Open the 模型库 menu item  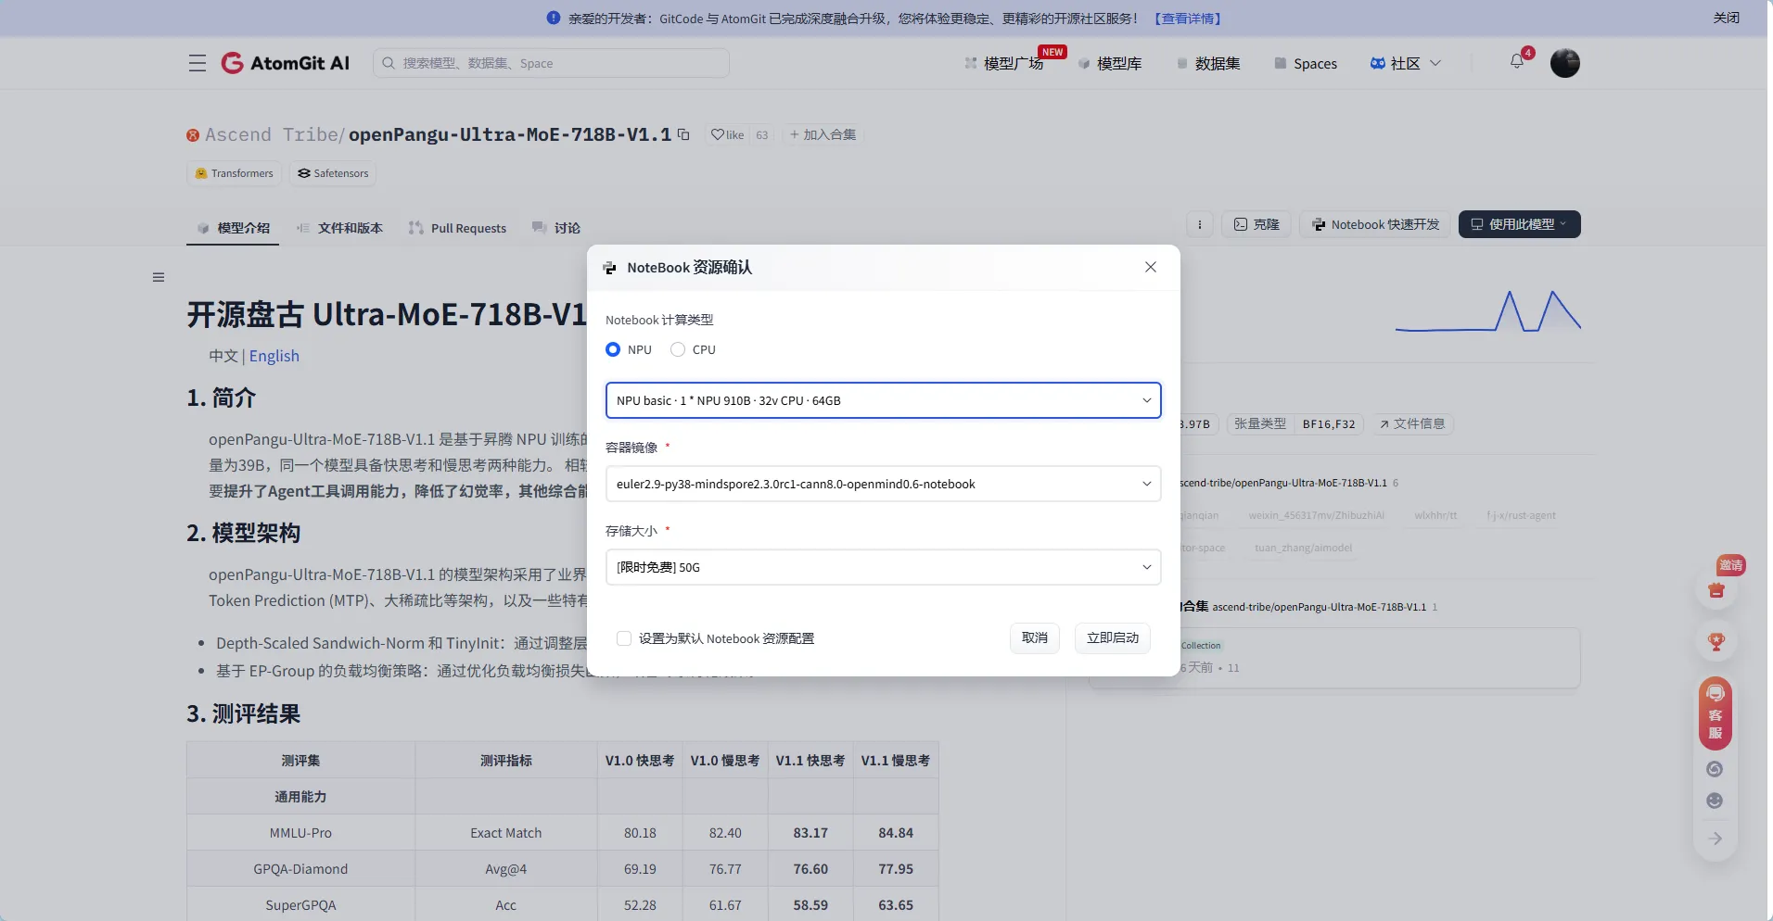click(x=1110, y=63)
